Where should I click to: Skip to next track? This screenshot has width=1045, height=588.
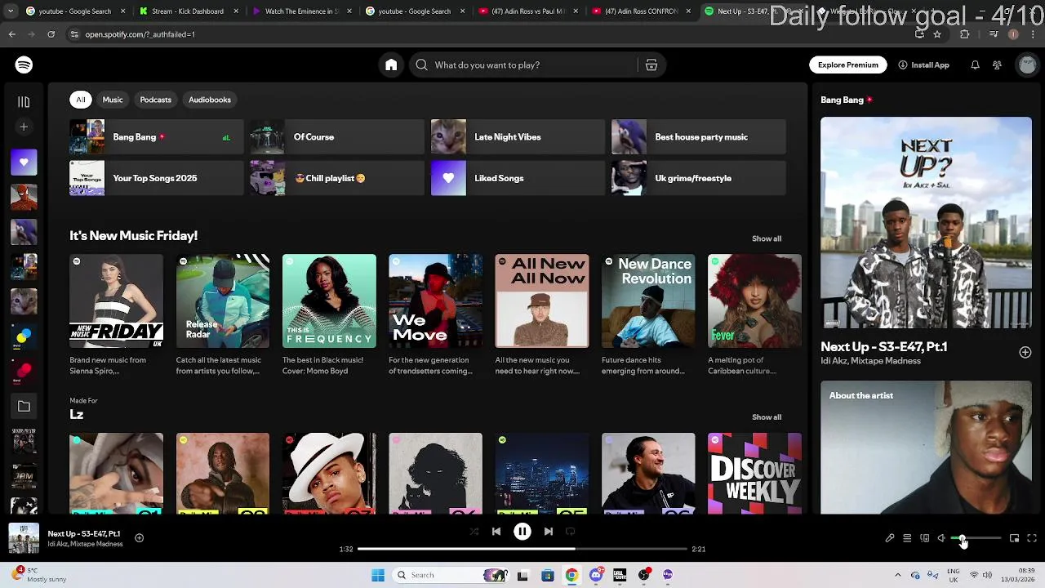coord(549,532)
